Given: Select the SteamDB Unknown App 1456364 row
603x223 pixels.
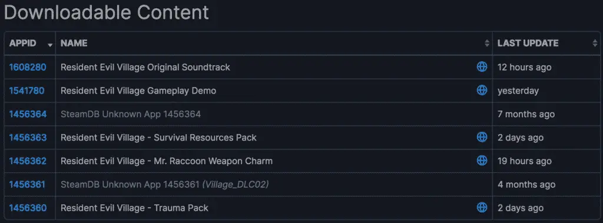Looking at the screenshot, I should click(302, 114).
